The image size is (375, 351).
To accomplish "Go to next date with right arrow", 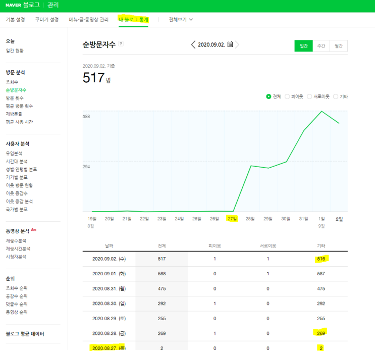I will click(237, 44).
